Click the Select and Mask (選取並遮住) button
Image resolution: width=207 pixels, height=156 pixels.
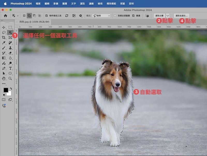182,16
